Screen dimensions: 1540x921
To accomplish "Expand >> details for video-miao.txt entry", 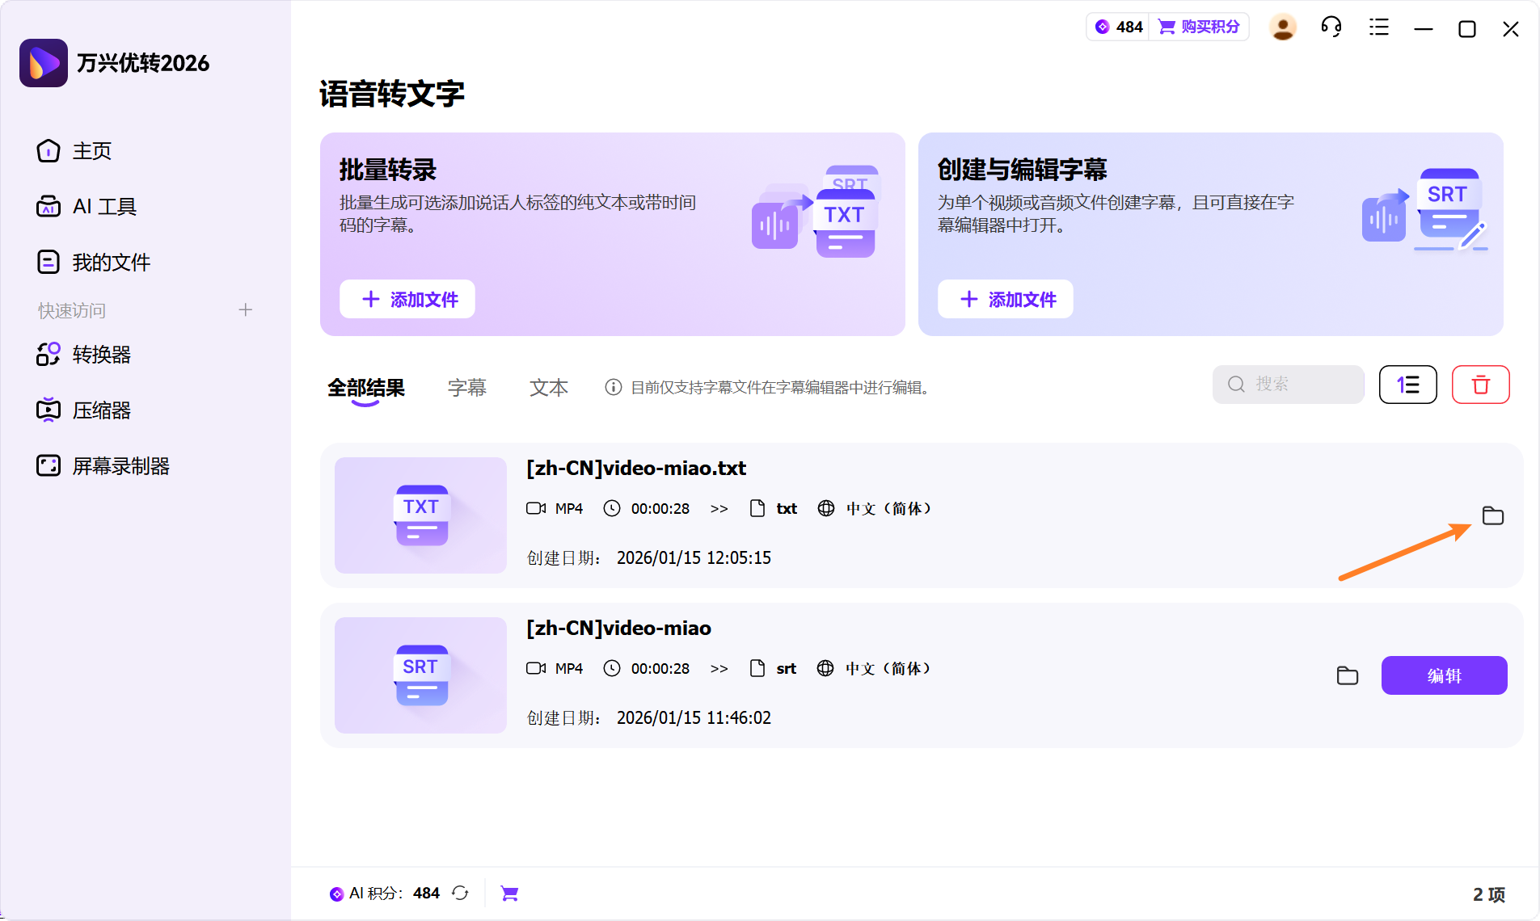I will click(x=719, y=508).
